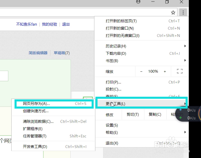201x158 pixels.
Task: Open new incognito window 打开新的无痕窗口(I)
Action: 141,35
